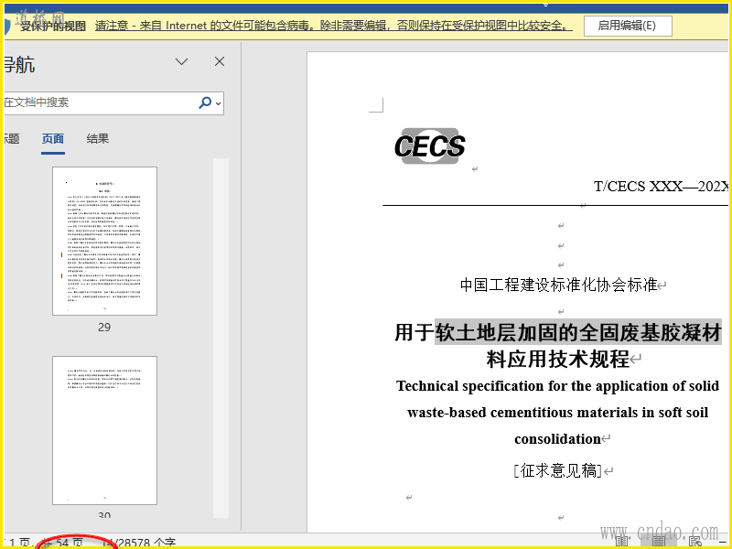The width and height of the screenshot is (732, 549).
Task: Switch to the 结果 (Results) tab
Action: coord(98,139)
